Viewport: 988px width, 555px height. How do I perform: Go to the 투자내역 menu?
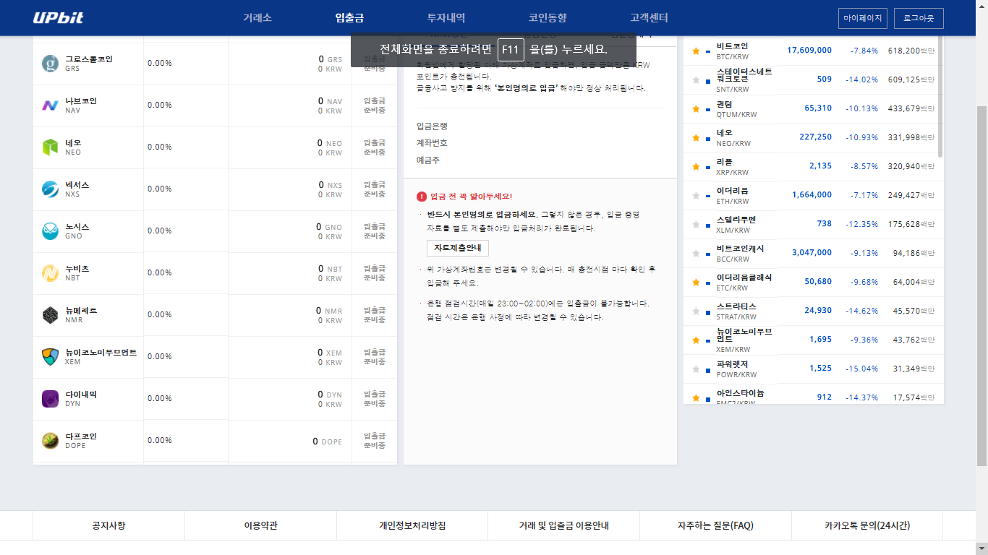[446, 18]
